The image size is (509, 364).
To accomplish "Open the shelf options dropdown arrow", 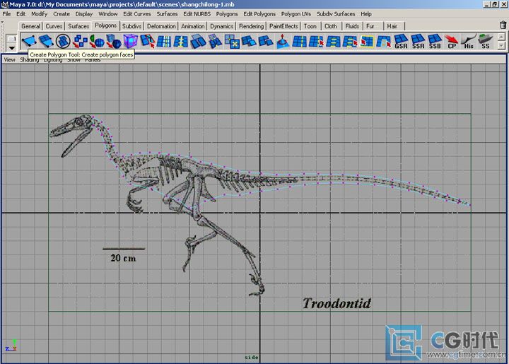I will pos(12,48).
